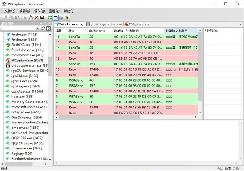Viewport: 244px width, 171px height.
Task: Open the process list panel menu arrow
Action: [x=41, y=23]
